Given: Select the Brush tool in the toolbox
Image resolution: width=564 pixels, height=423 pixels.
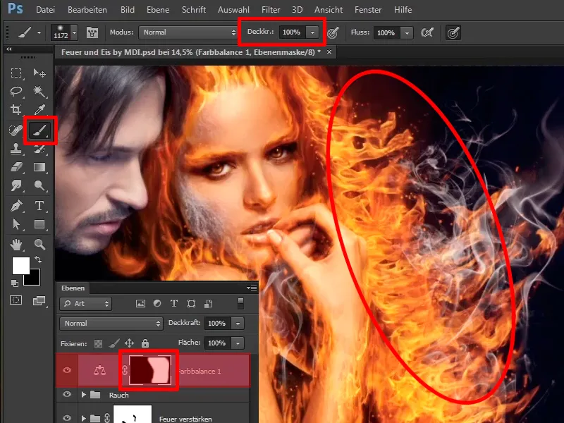Looking at the screenshot, I should click(39, 130).
